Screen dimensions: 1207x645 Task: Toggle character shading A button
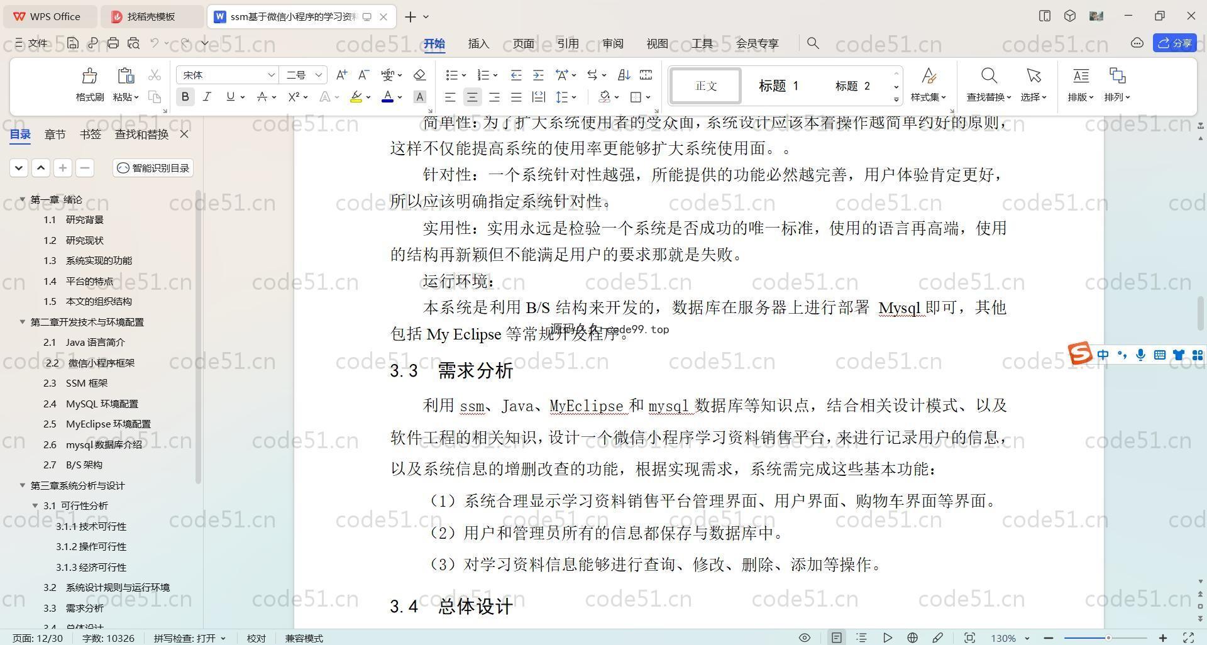tap(420, 97)
